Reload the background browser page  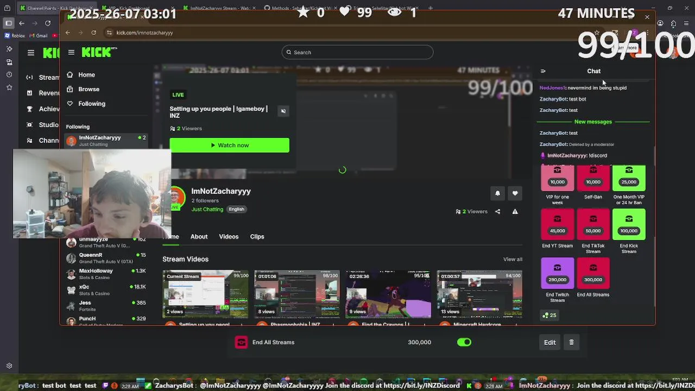[48, 23]
